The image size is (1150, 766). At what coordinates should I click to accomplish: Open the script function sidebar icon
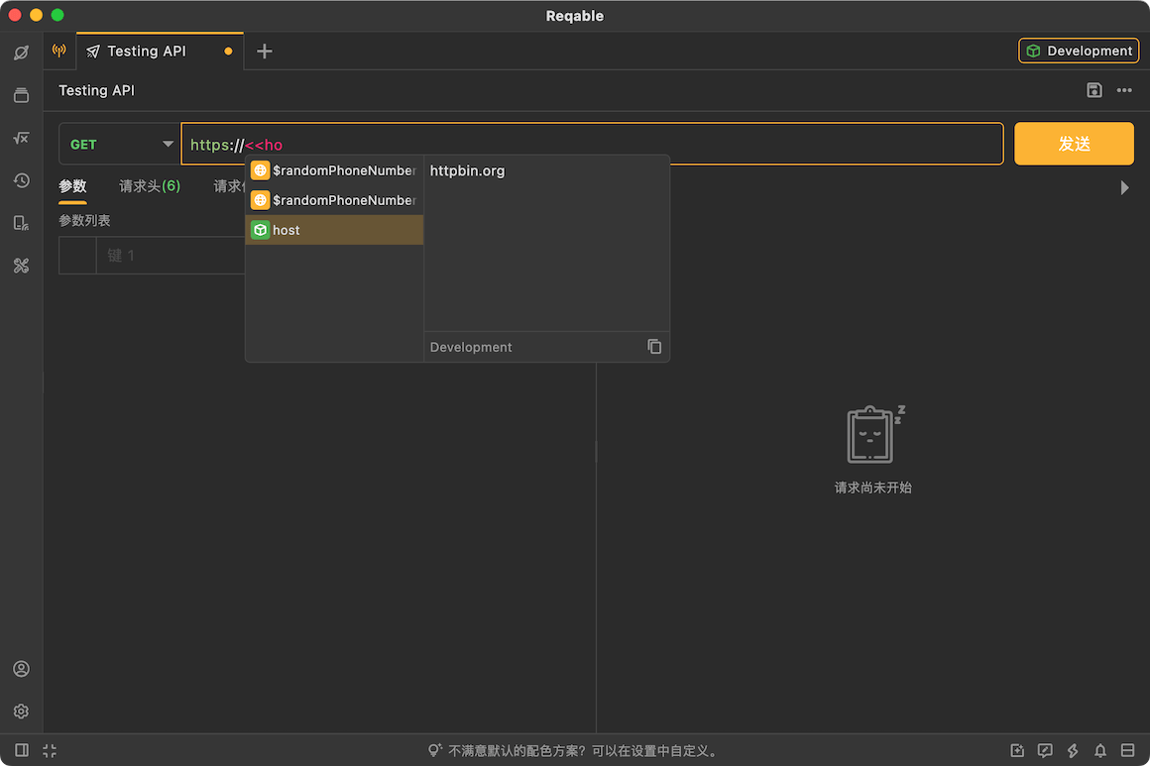pyautogui.click(x=21, y=138)
